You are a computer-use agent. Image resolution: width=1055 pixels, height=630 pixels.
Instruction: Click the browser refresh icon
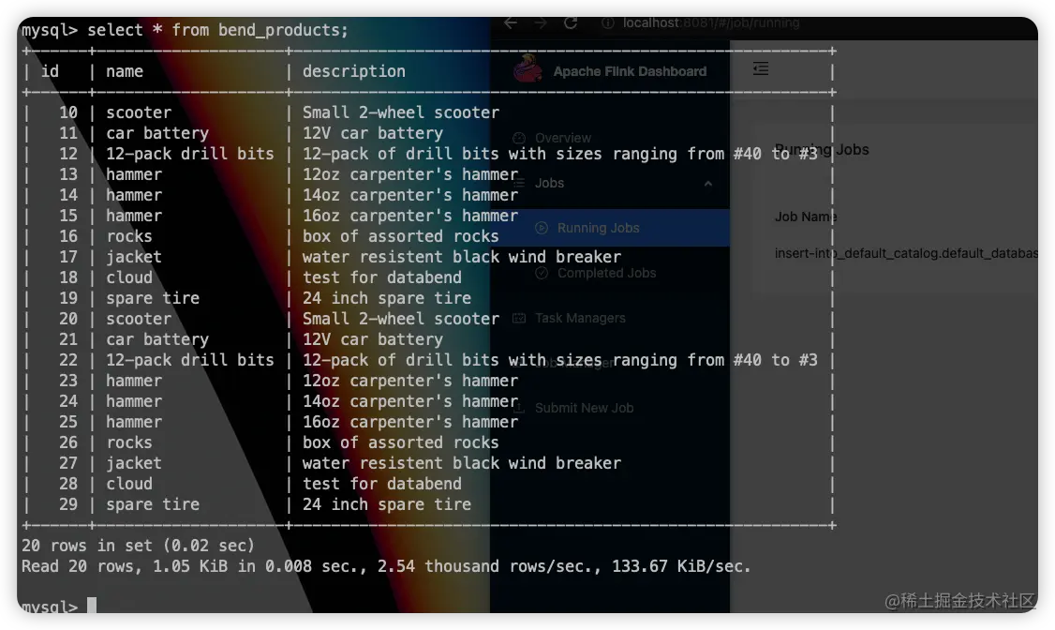571,22
